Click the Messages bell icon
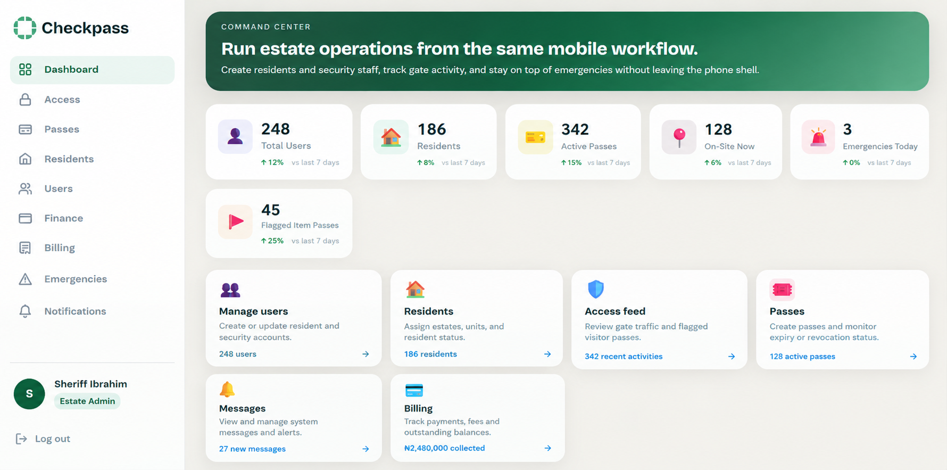This screenshot has width=947, height=470. [x=227, y=390]
